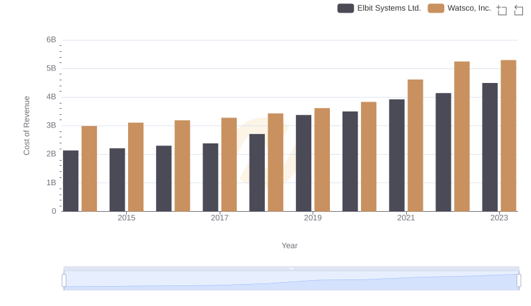Click the 4B y-axis label
Screen dimensions: 531x306
pyautogui.click(x=51, y=97)
